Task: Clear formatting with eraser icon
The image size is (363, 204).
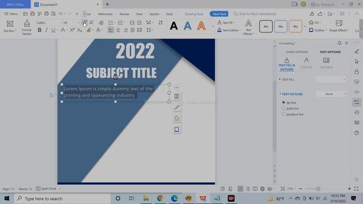Action: [101, 23]
